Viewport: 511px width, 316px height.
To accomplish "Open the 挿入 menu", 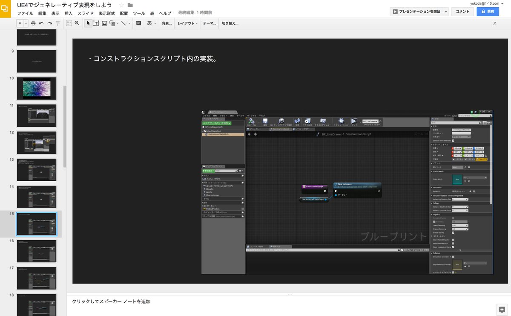I will coord(69,13).
